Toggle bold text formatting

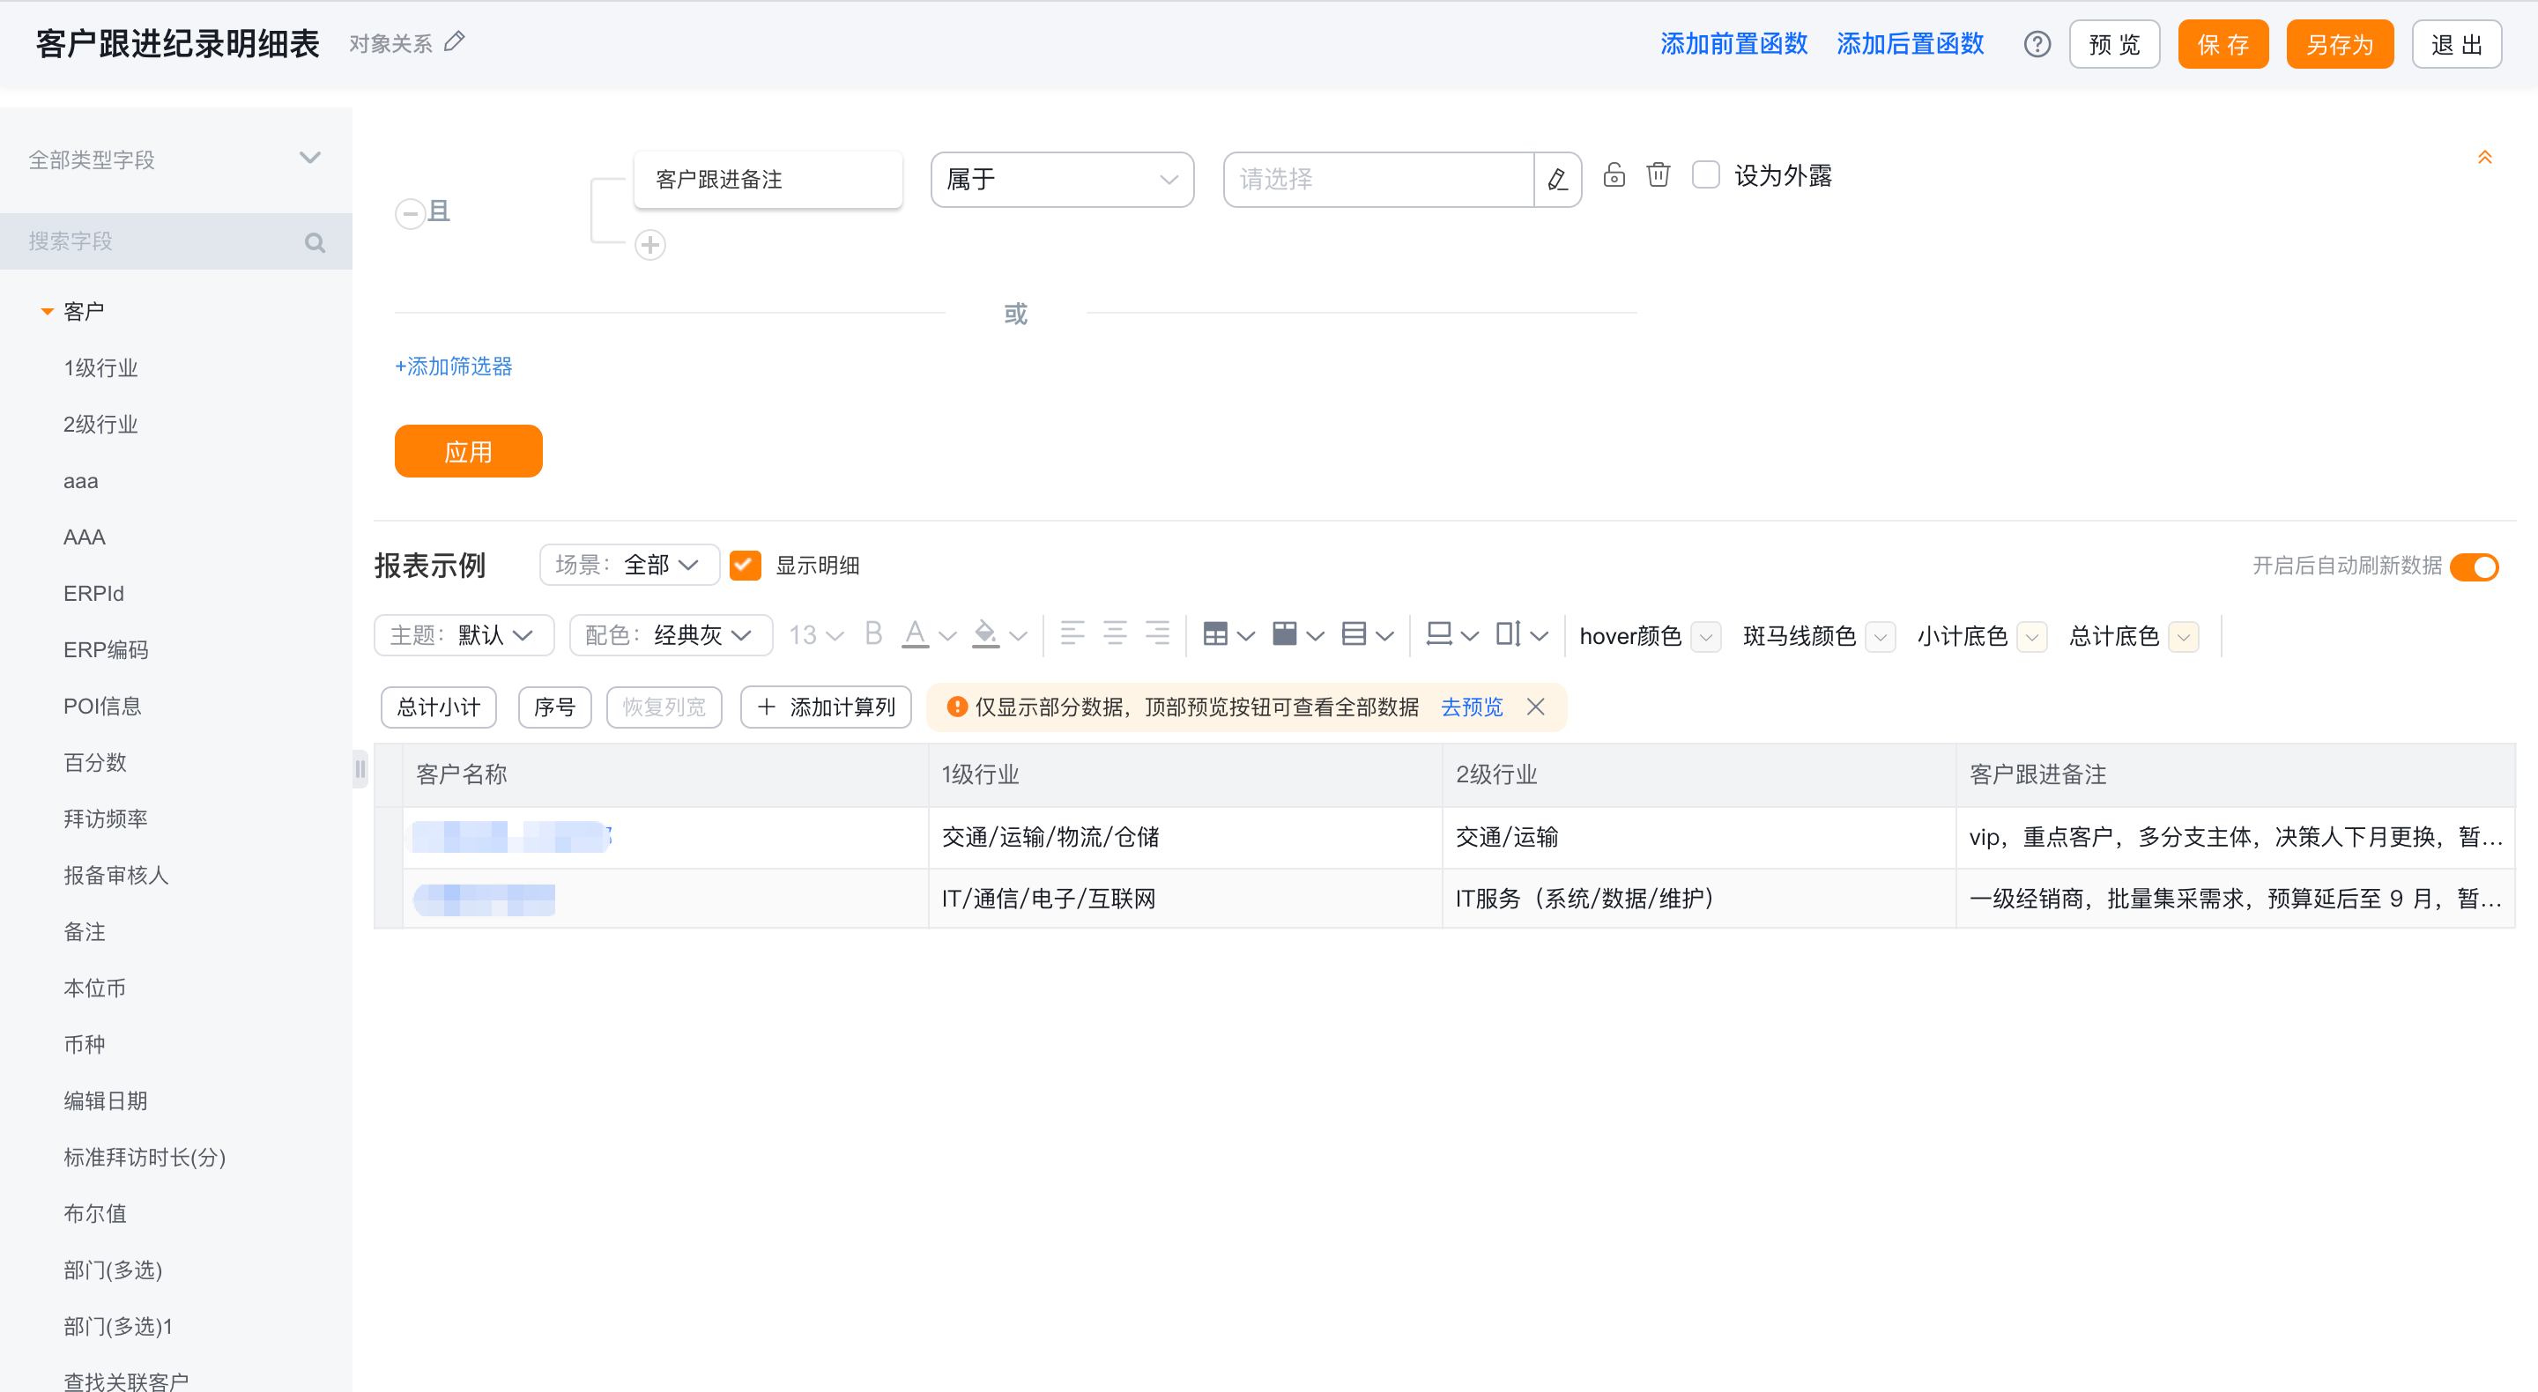(873, 633)
